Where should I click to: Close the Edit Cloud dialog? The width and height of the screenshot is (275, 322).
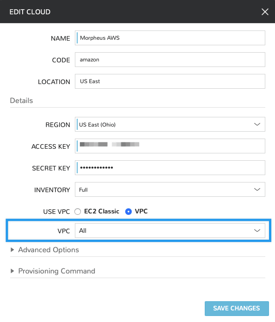point(265,12)
